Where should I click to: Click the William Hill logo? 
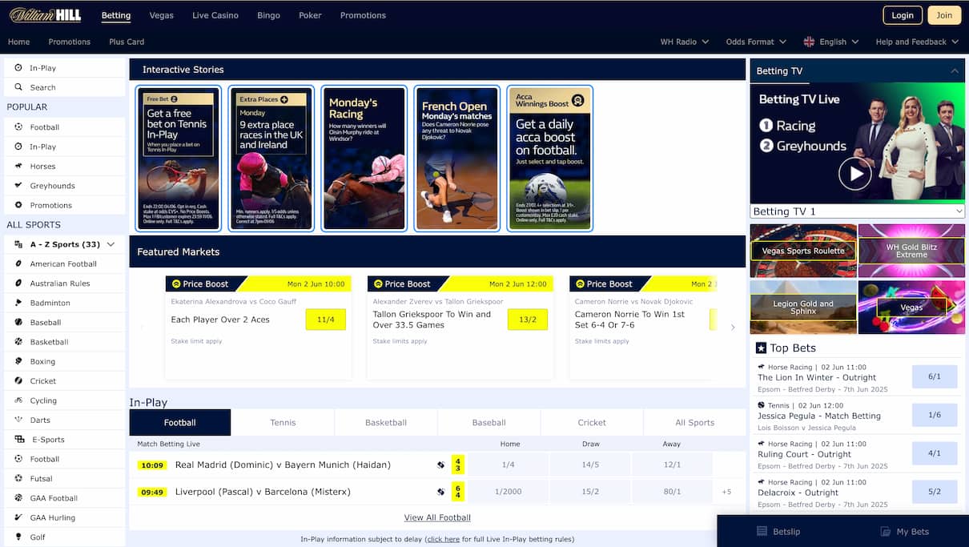coord(46,15)
